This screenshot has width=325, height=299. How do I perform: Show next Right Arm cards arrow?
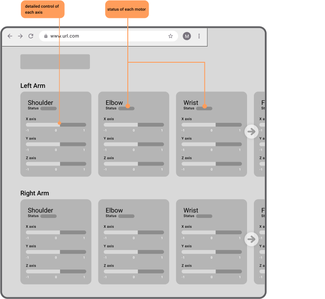point(251,239)
